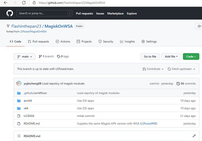The height and width of the screenshot is (141, 202).
Task: Click Issues in the top navigation
Action: [x=100, y=13]
